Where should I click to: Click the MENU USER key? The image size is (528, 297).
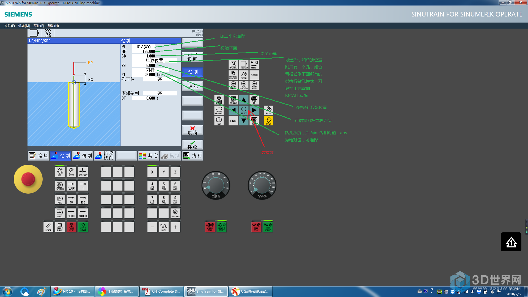[254, 86]
